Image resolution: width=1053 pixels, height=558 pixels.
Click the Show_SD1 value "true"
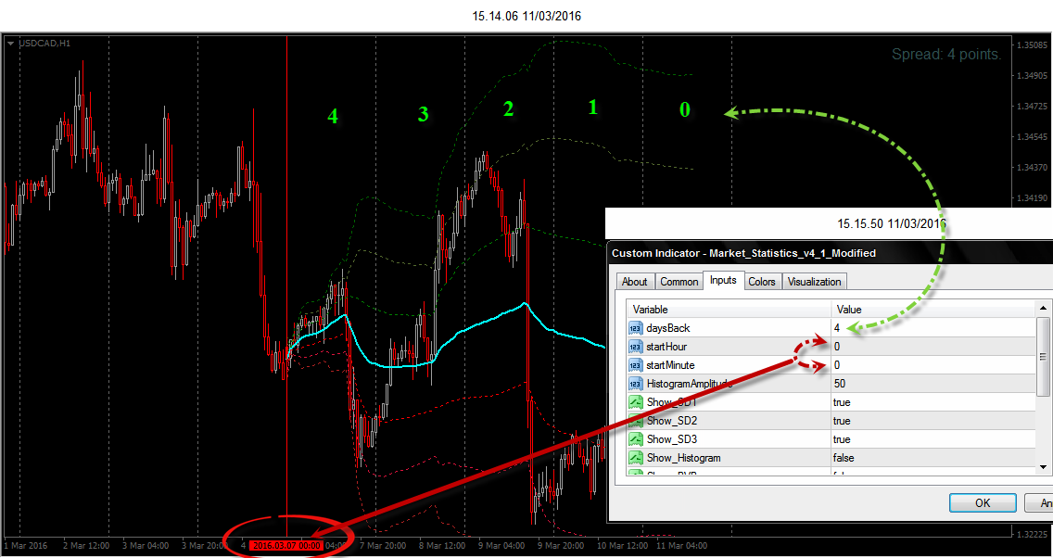(x=842, y=402)
